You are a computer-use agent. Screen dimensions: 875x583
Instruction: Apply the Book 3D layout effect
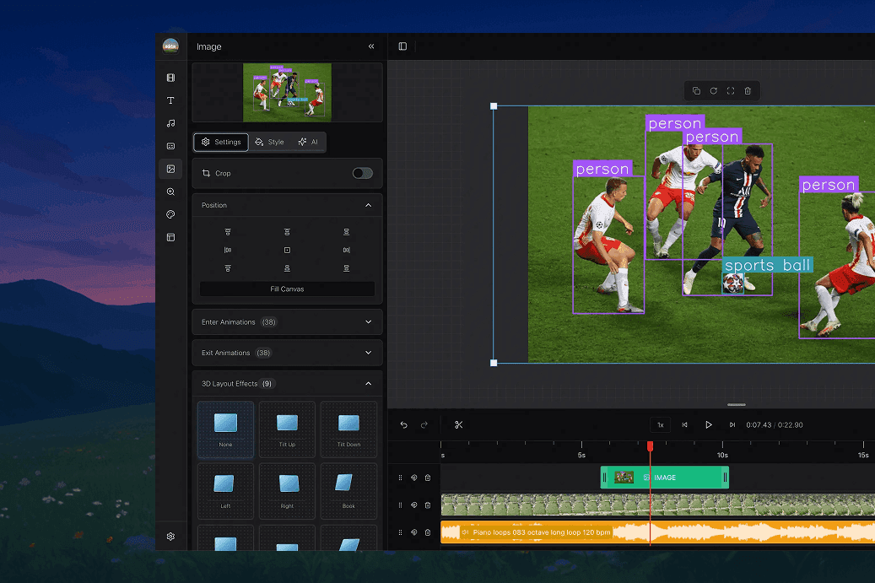click(348, 491)
